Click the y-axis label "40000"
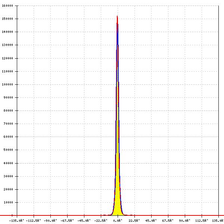 point(8,163)
